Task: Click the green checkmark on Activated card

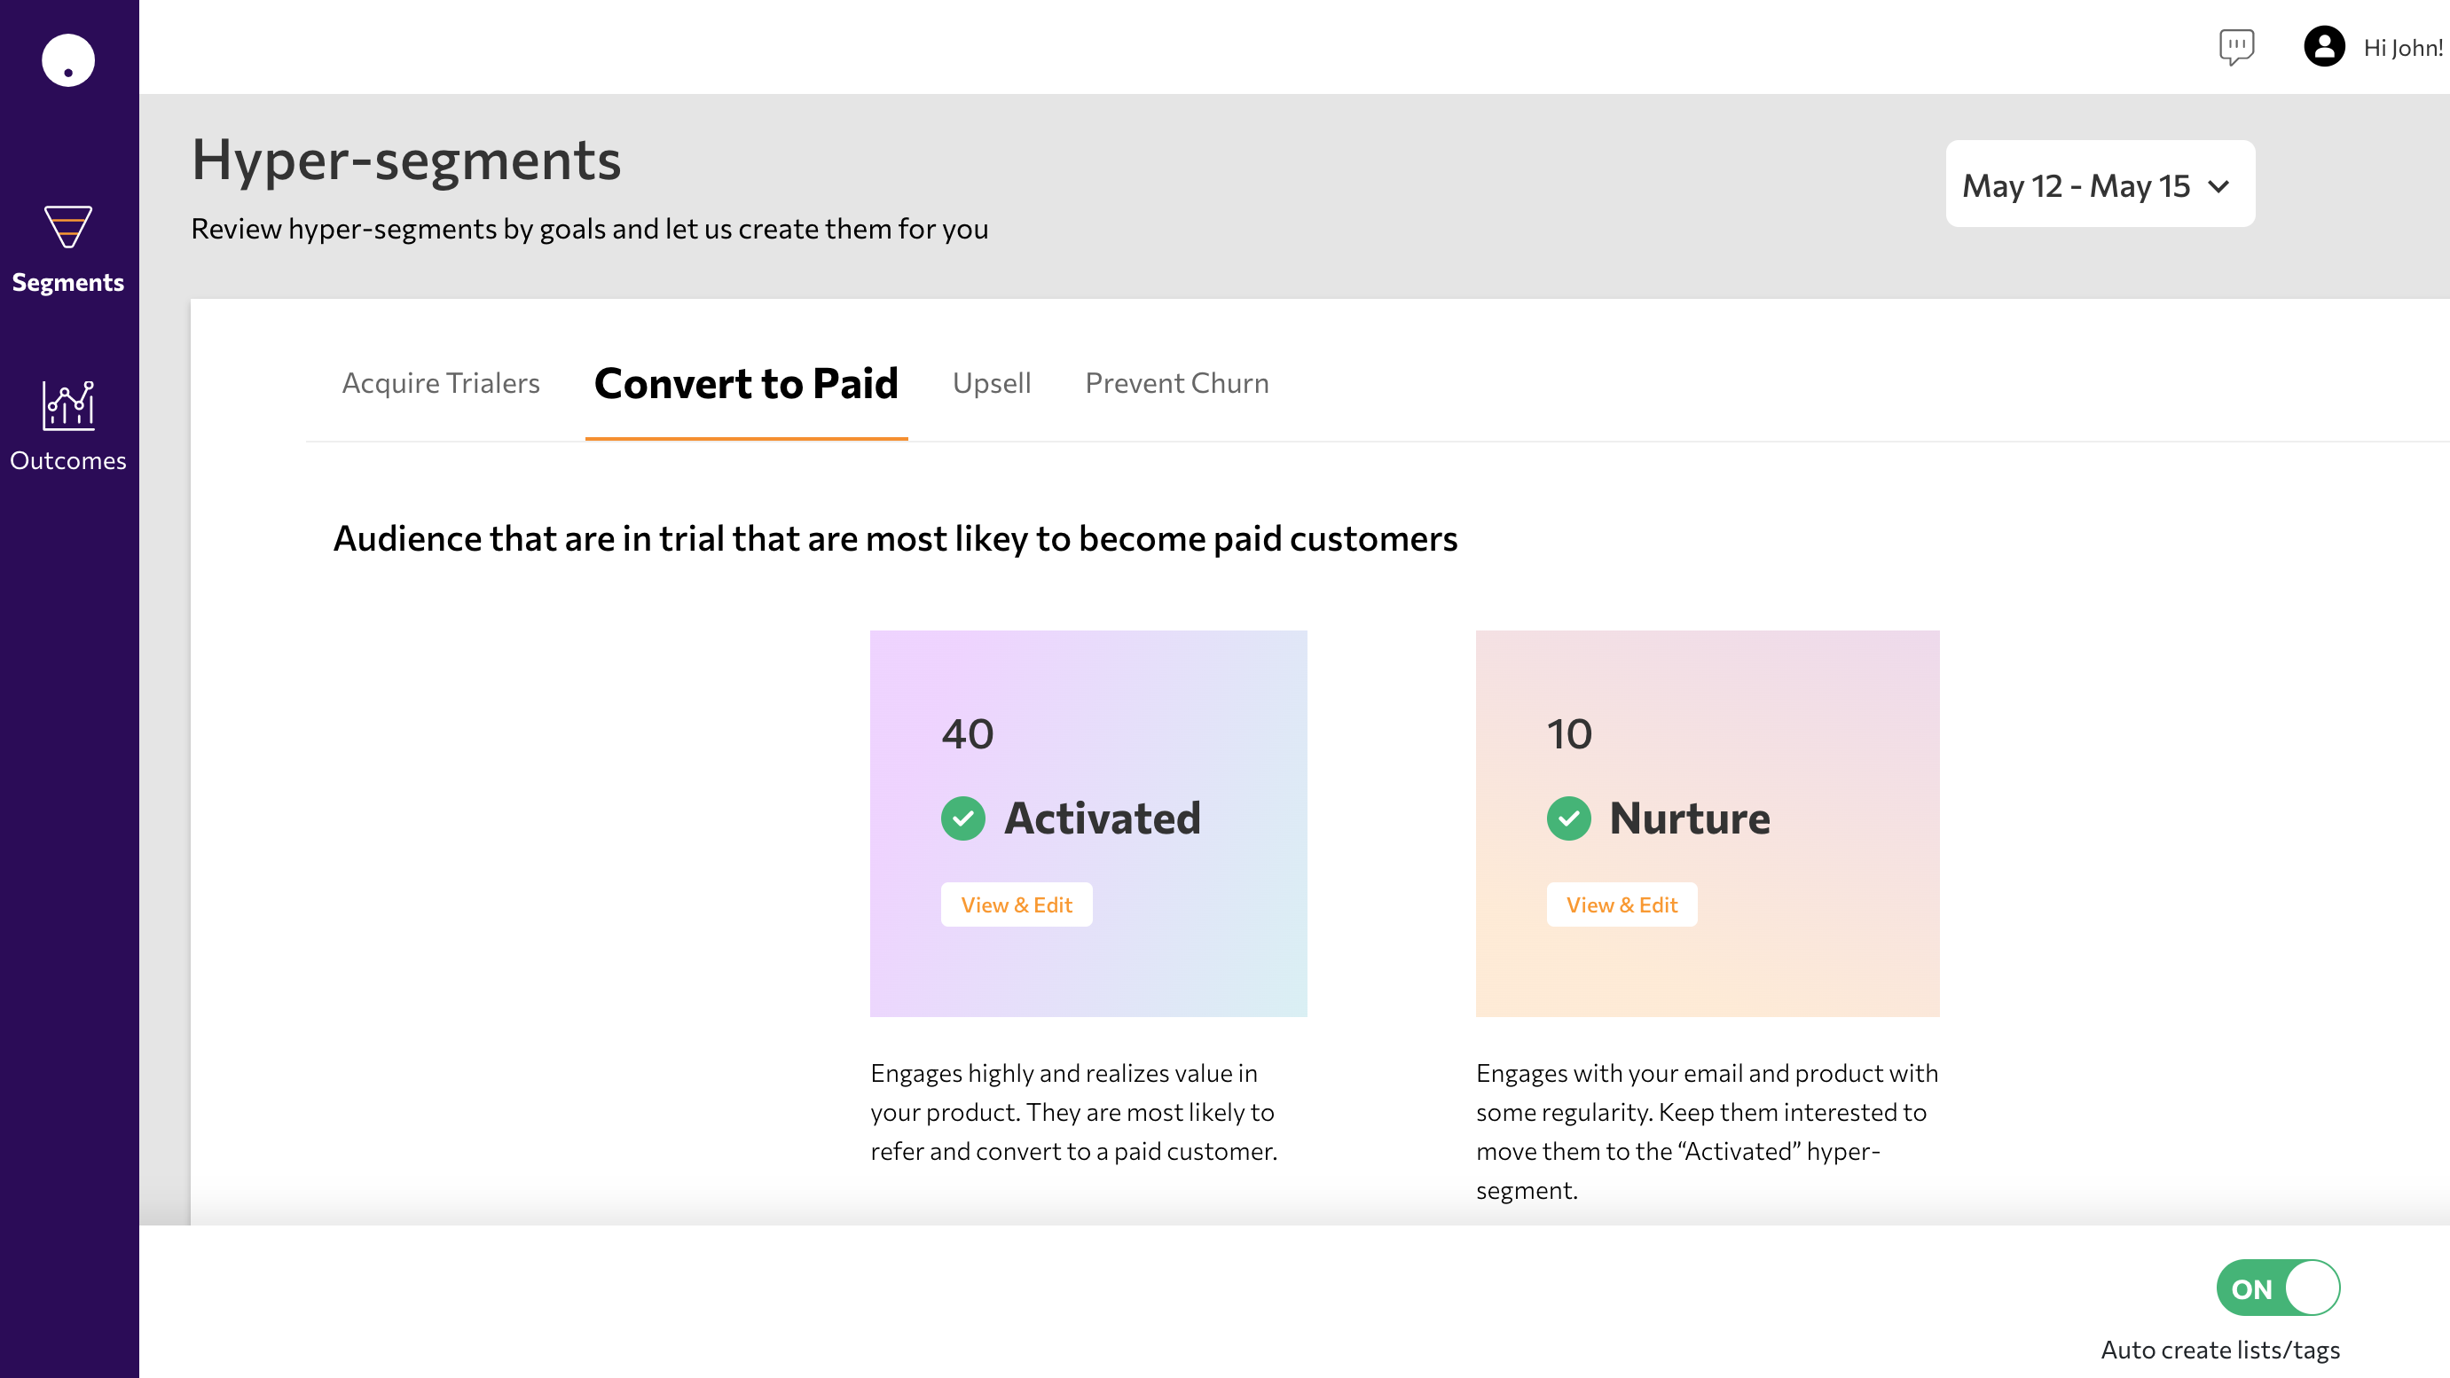Action: [x=963, y=817]
